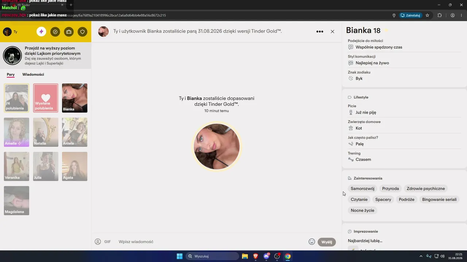Click the Wyszukaj taskbar search box
Viewport: 467px width, 262px height.
[212, 256]
